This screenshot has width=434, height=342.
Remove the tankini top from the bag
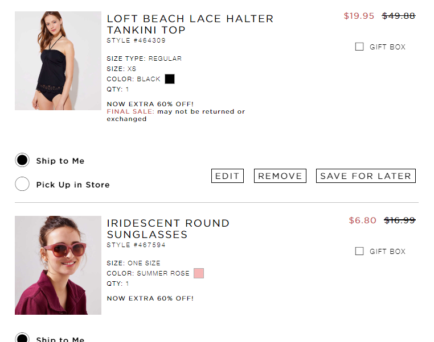coord(280,176)
